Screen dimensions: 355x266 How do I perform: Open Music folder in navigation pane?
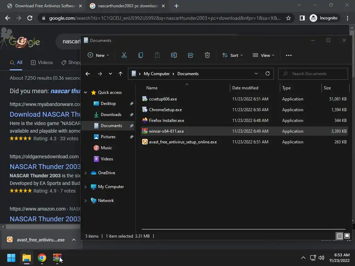click(x=106, y=148)
